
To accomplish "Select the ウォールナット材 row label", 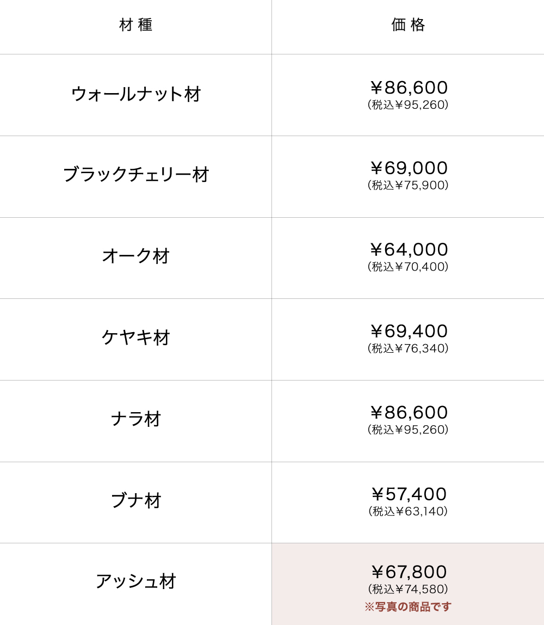I will coord(136,94).
